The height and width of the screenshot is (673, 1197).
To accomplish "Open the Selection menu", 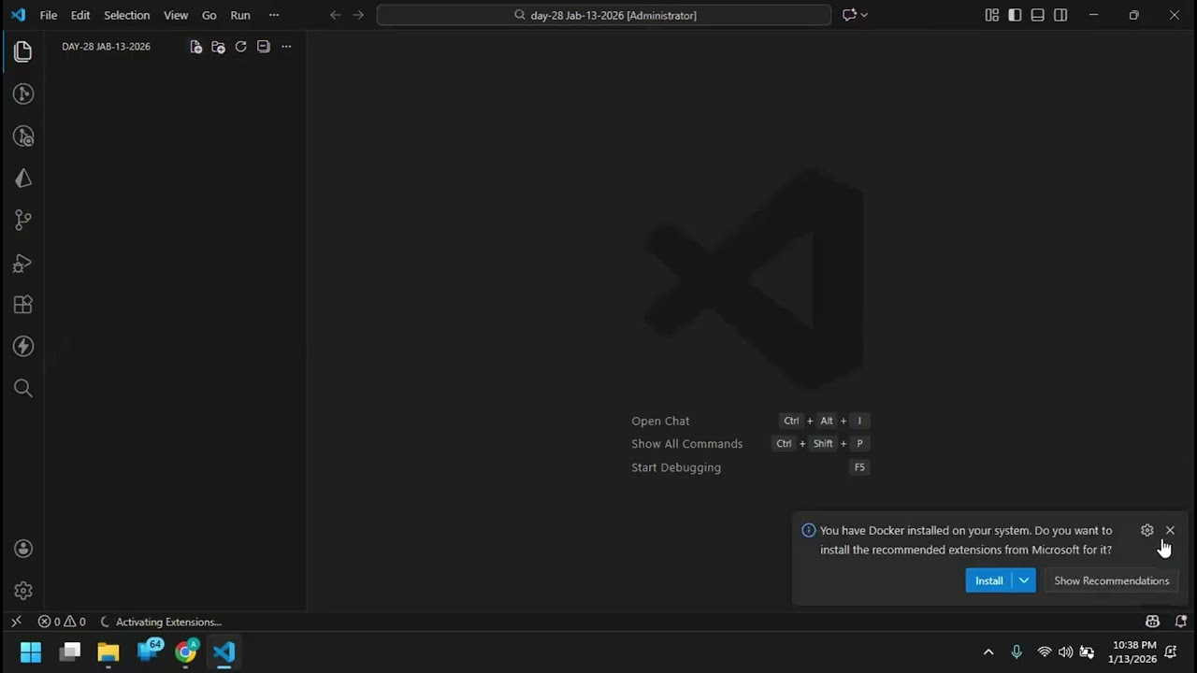I will pos(126,15).
